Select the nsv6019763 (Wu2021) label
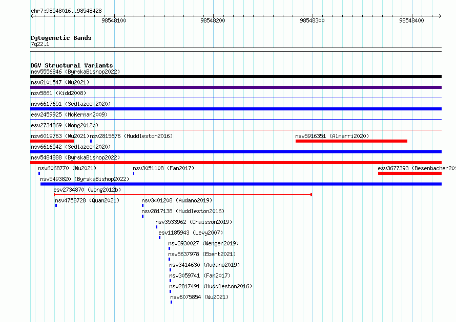 pyautogui.click(x=60, y=136)
